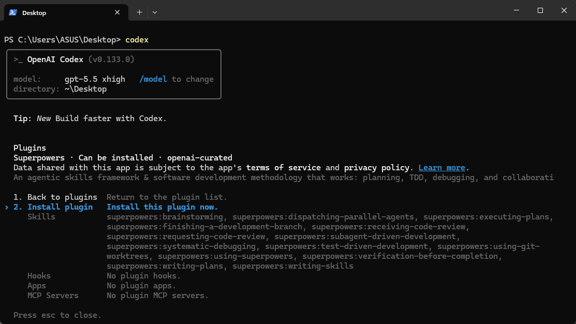Choose option 2 Install plugin
Screen dimensions: 576x324
click(x=53, y=207)
